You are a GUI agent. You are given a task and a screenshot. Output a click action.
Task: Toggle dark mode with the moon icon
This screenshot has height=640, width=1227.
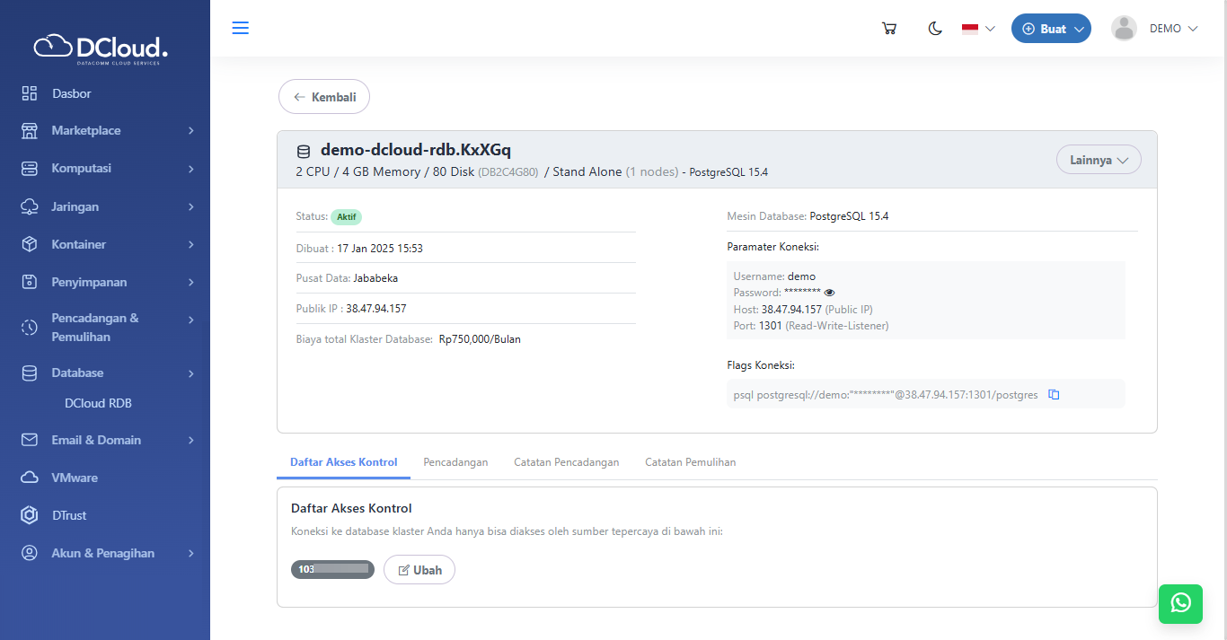pyautogui.click(x=935, y=28)
